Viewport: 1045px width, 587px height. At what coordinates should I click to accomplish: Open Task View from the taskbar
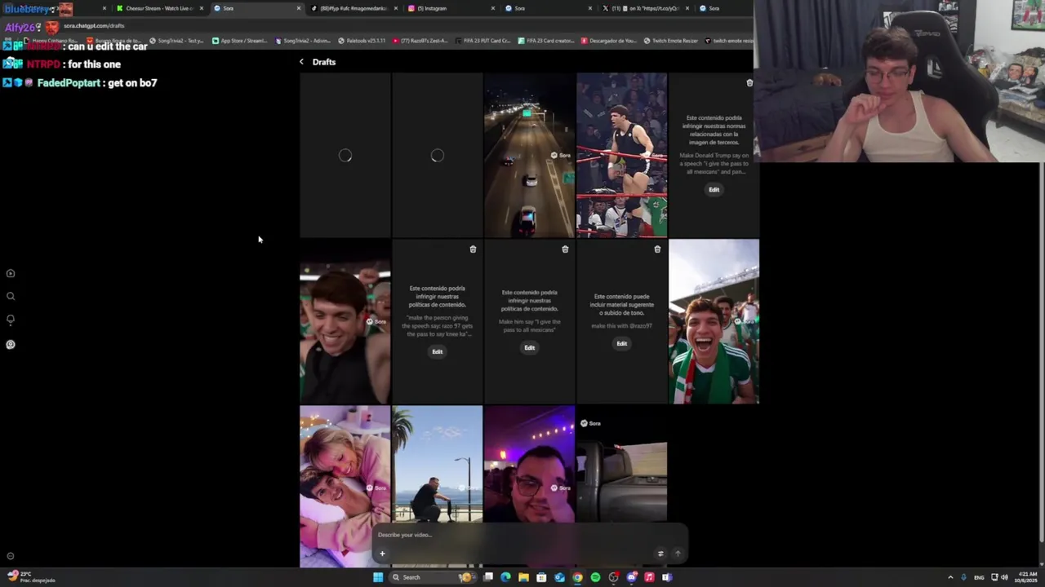point(488,578)
